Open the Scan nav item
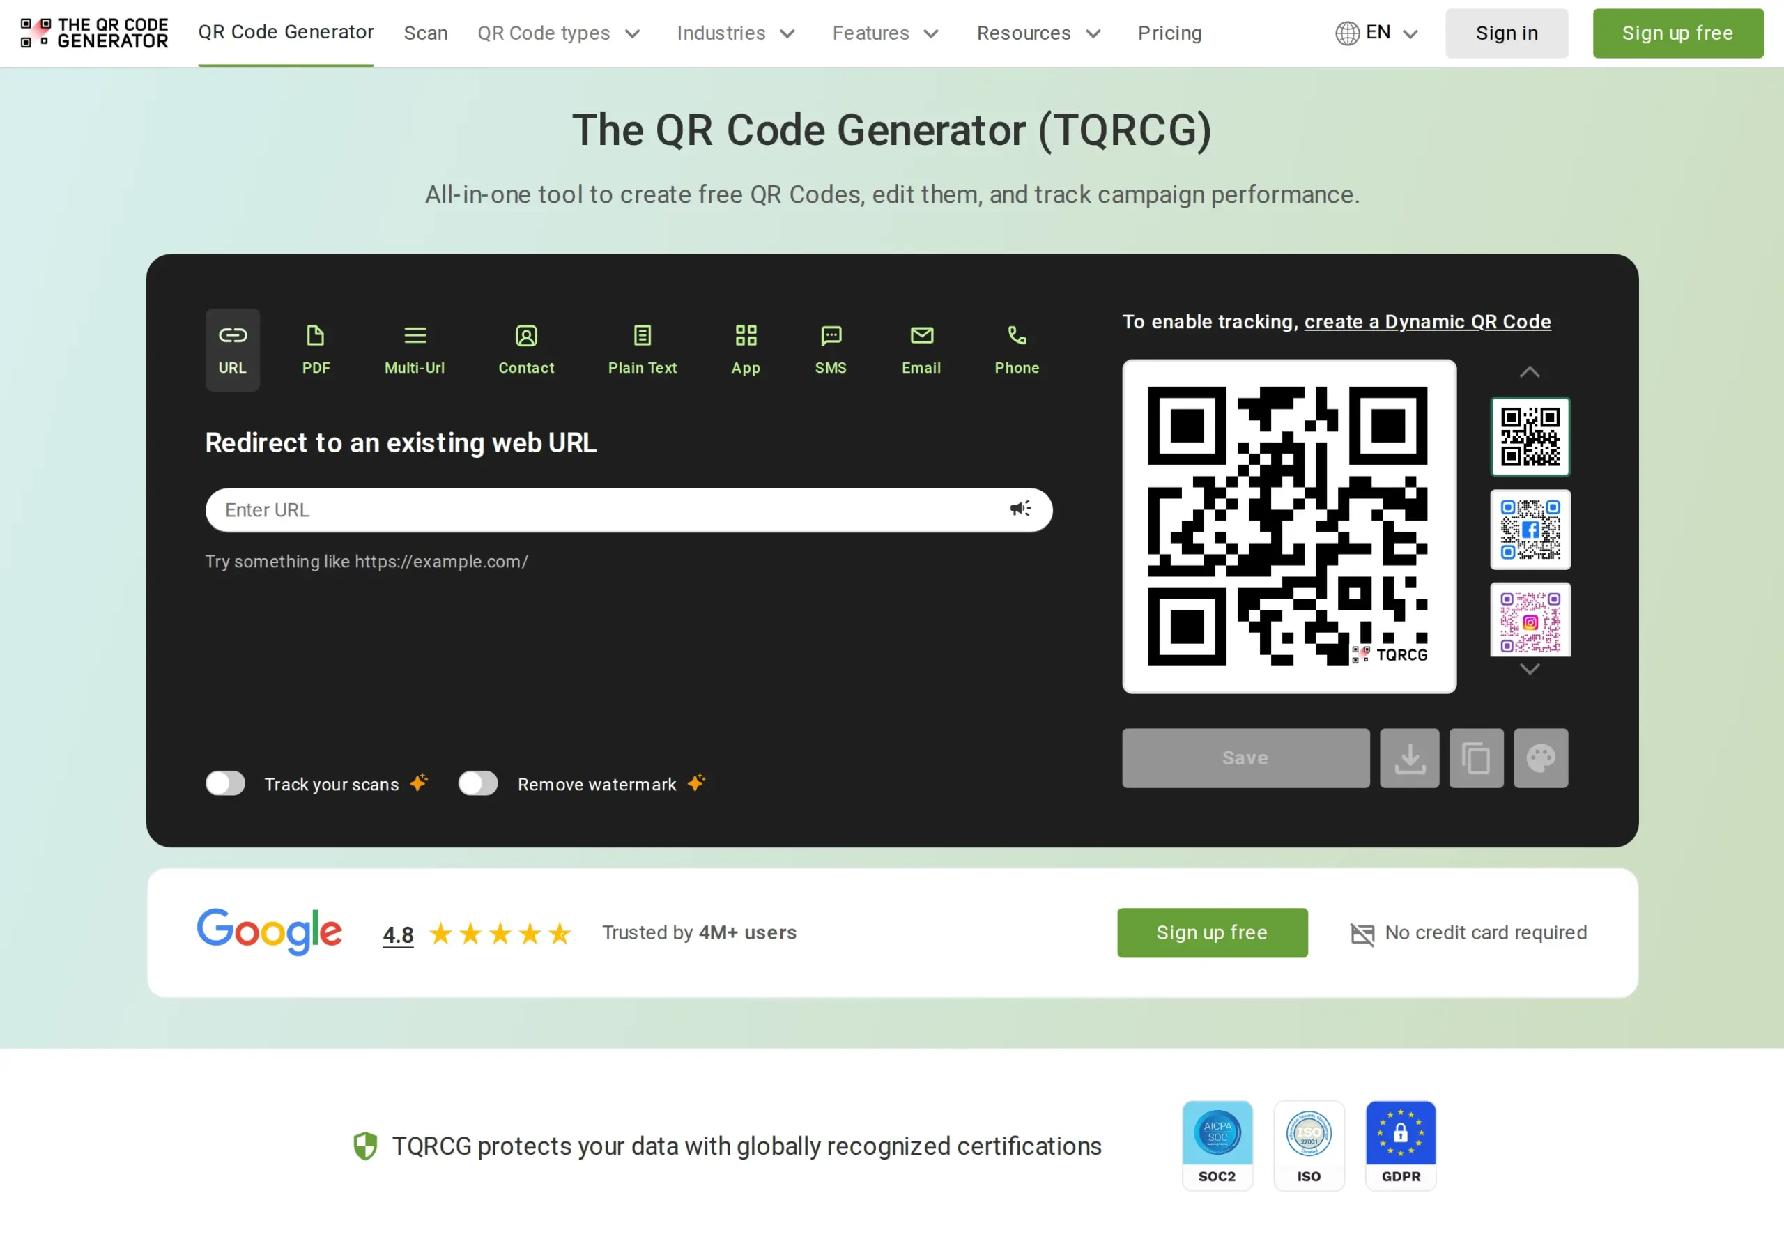This screenshot has width=1784, height=1239. pyautogui.click(x=425, y=33)
